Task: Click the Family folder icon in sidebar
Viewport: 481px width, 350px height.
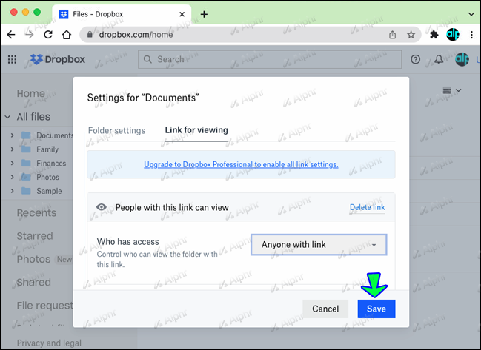Action: point(27,149)
